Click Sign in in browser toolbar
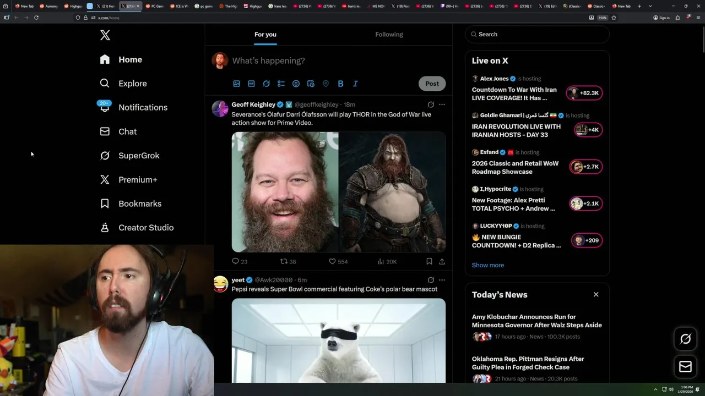Image resolution: width=705 pixels, height=396 pixels. [x=661, y=18]
